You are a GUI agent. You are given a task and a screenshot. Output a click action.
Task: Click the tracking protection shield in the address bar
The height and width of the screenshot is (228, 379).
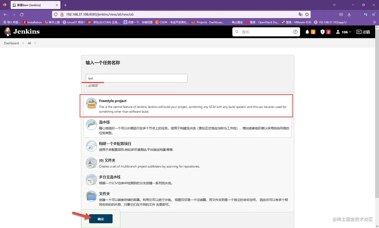click(55, 14)
